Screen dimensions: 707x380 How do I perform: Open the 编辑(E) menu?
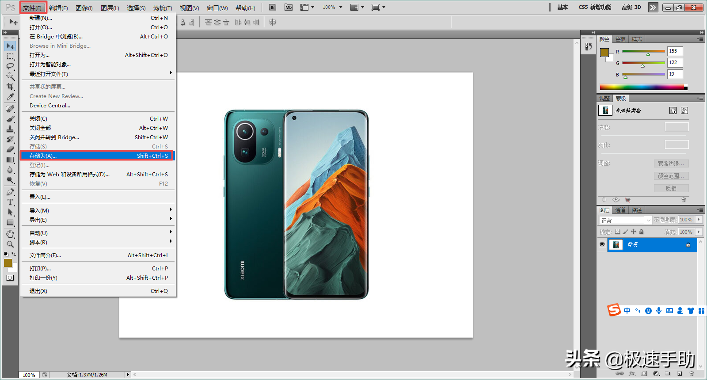click(58, 8)
